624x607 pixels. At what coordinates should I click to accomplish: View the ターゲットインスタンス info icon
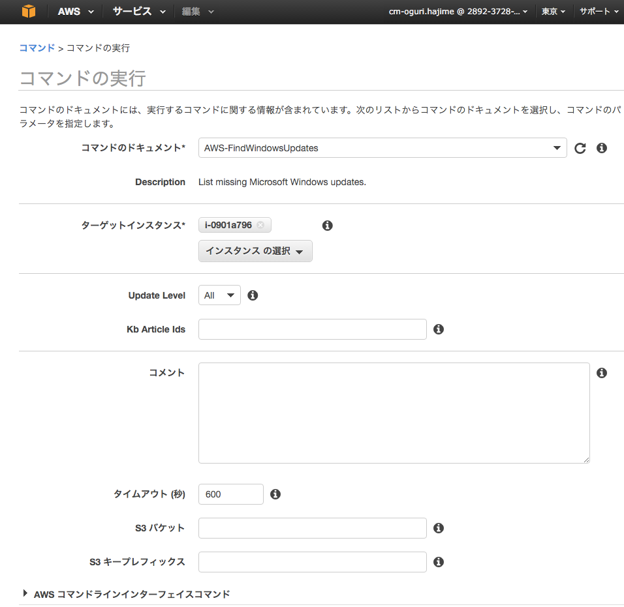[327, 225]
